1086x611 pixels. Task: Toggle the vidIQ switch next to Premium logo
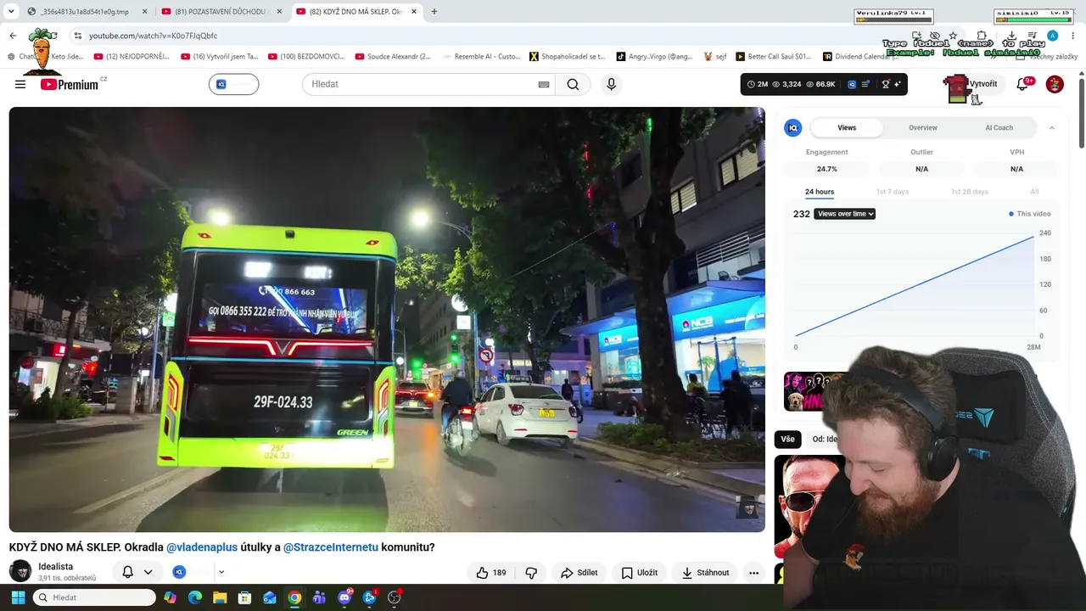pyautogui.click(x=233, y=84)
